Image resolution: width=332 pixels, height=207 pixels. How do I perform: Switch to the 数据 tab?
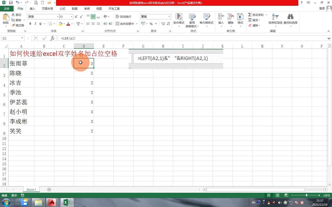75,9
